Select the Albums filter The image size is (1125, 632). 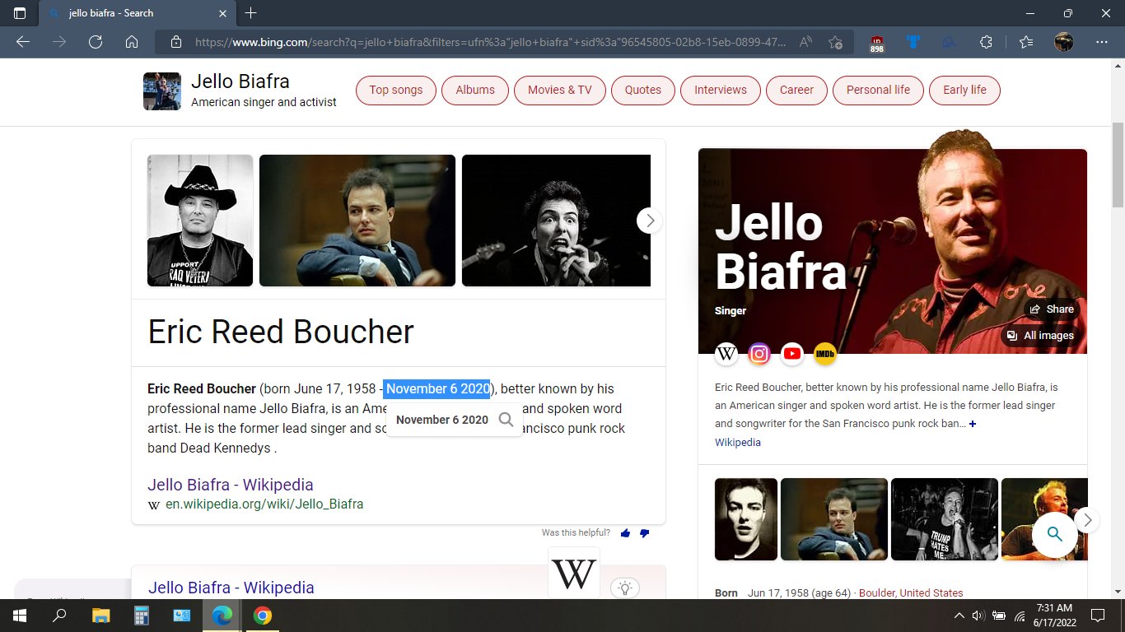click(x=475, y=90)
